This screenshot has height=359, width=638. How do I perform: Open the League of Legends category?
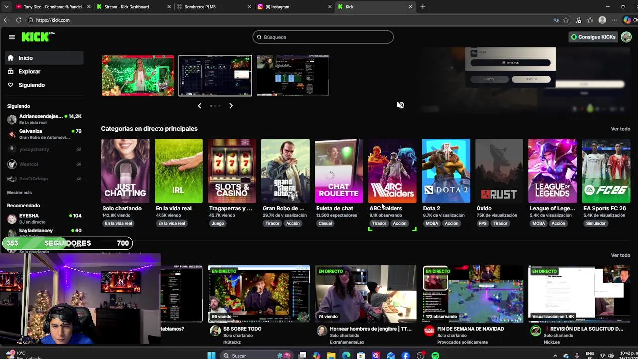click(552, 171)
